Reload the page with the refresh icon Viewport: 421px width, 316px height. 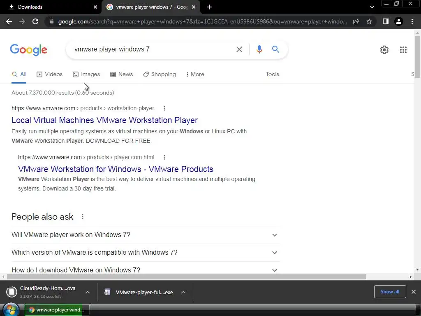tap(35, 21)
